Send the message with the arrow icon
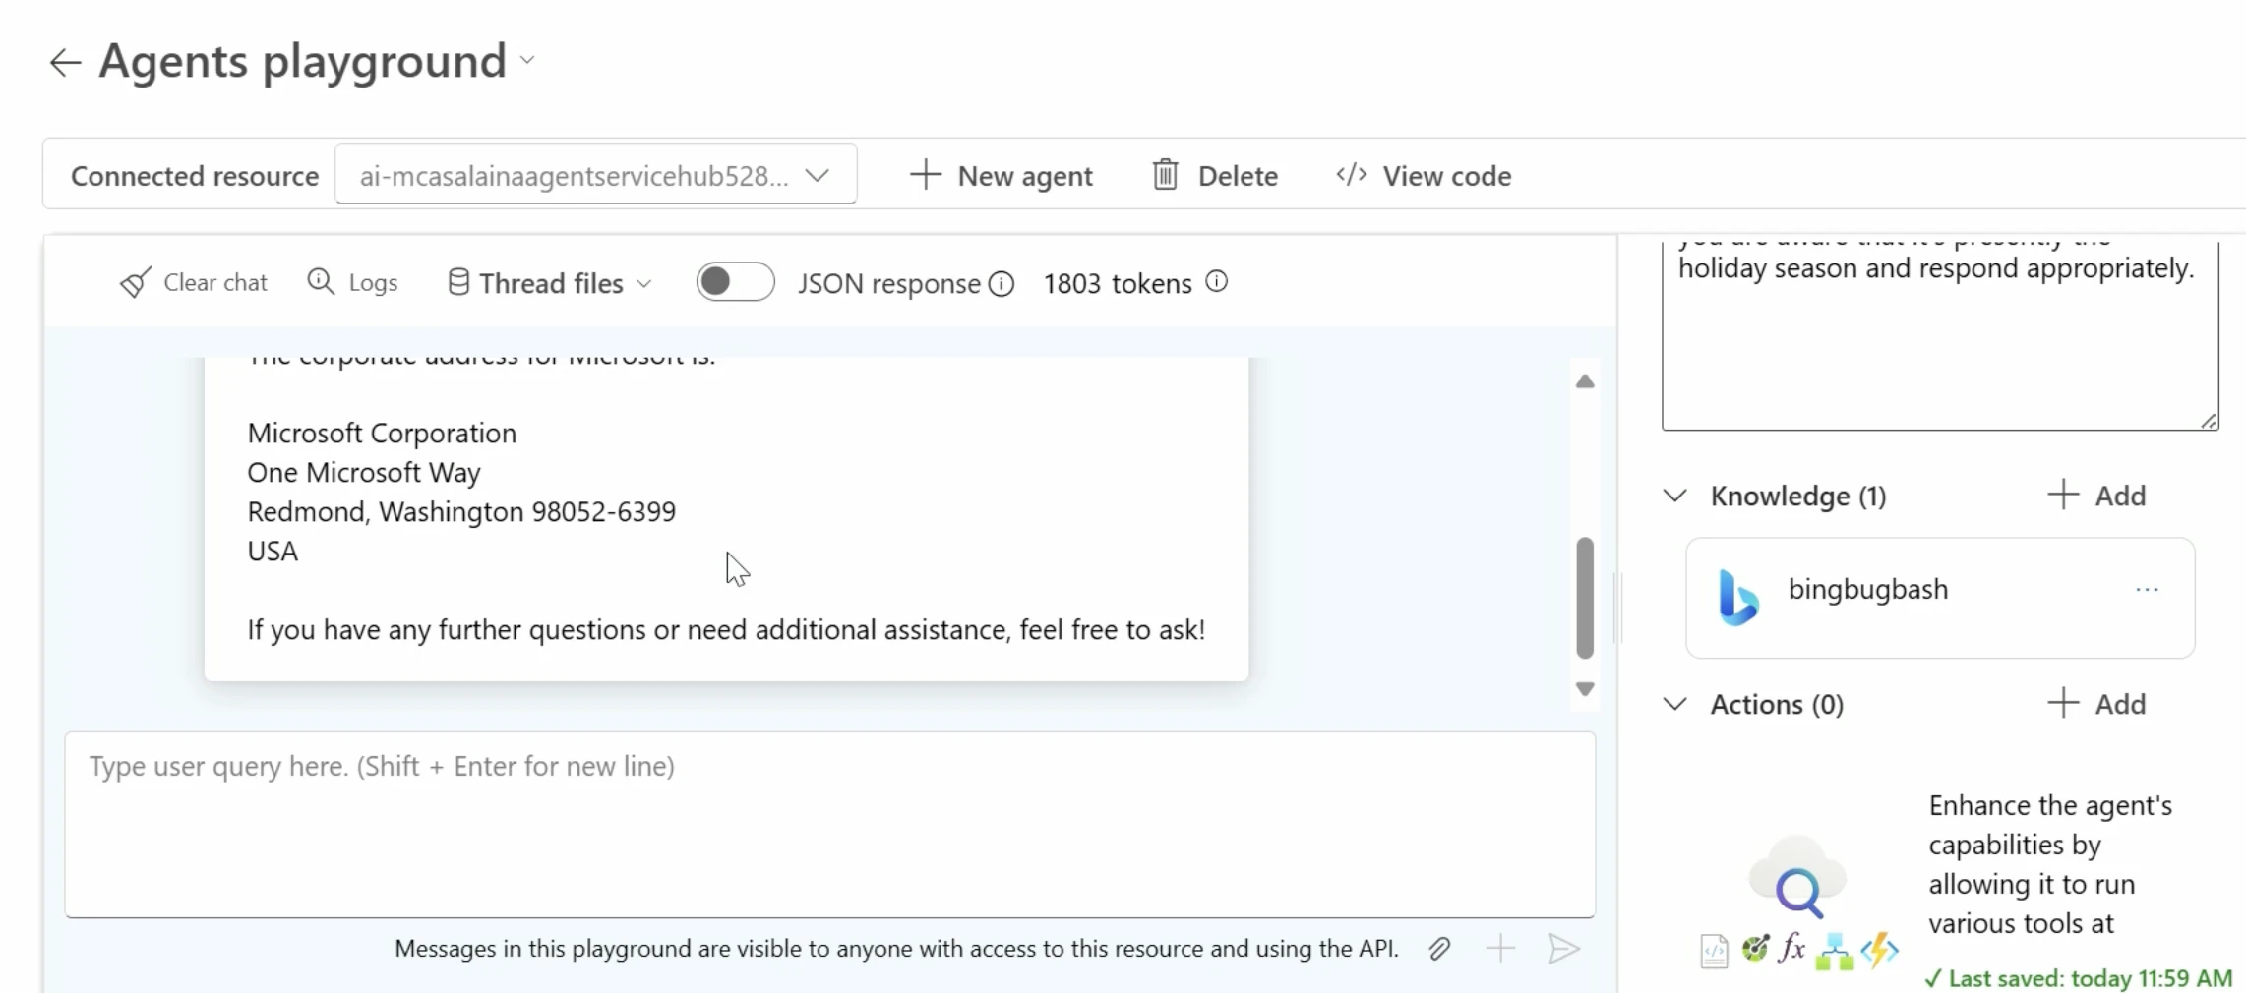 tap(1563, 949)
